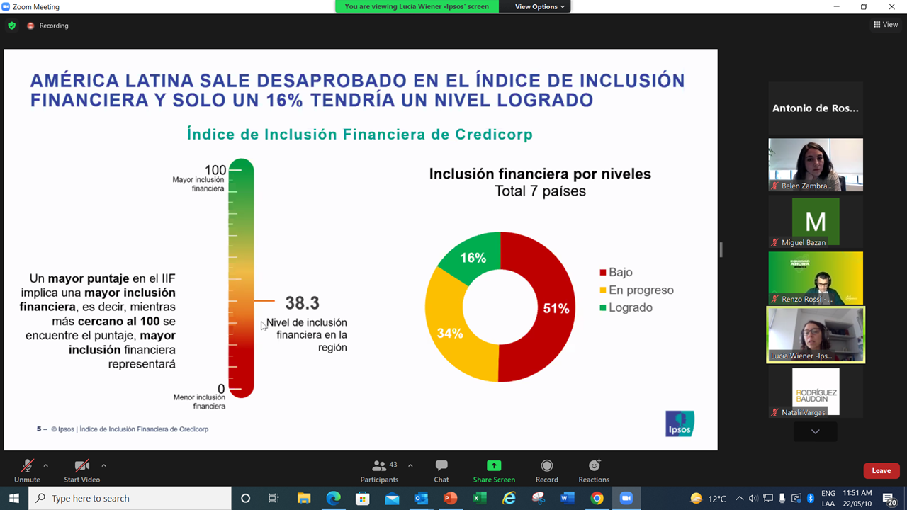
Task: Expand the View Options dropdown
Action: pyautogui.click(x=539, y=6)
